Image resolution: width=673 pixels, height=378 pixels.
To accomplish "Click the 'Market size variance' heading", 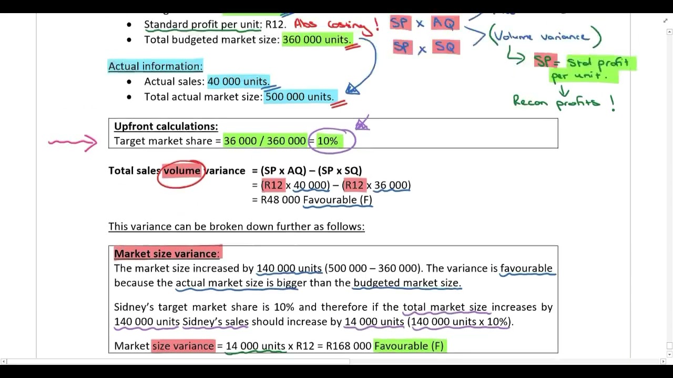I will coord(166,254).
